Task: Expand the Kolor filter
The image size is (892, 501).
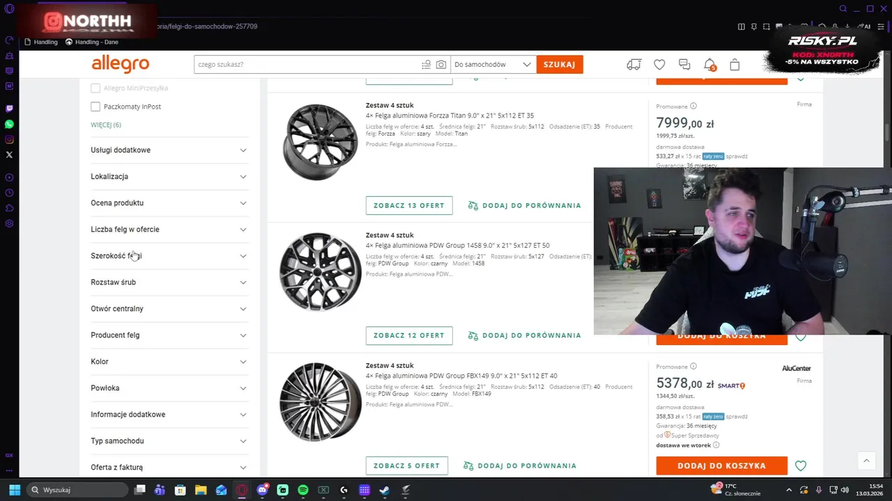Action: click(x=169, y=362)
